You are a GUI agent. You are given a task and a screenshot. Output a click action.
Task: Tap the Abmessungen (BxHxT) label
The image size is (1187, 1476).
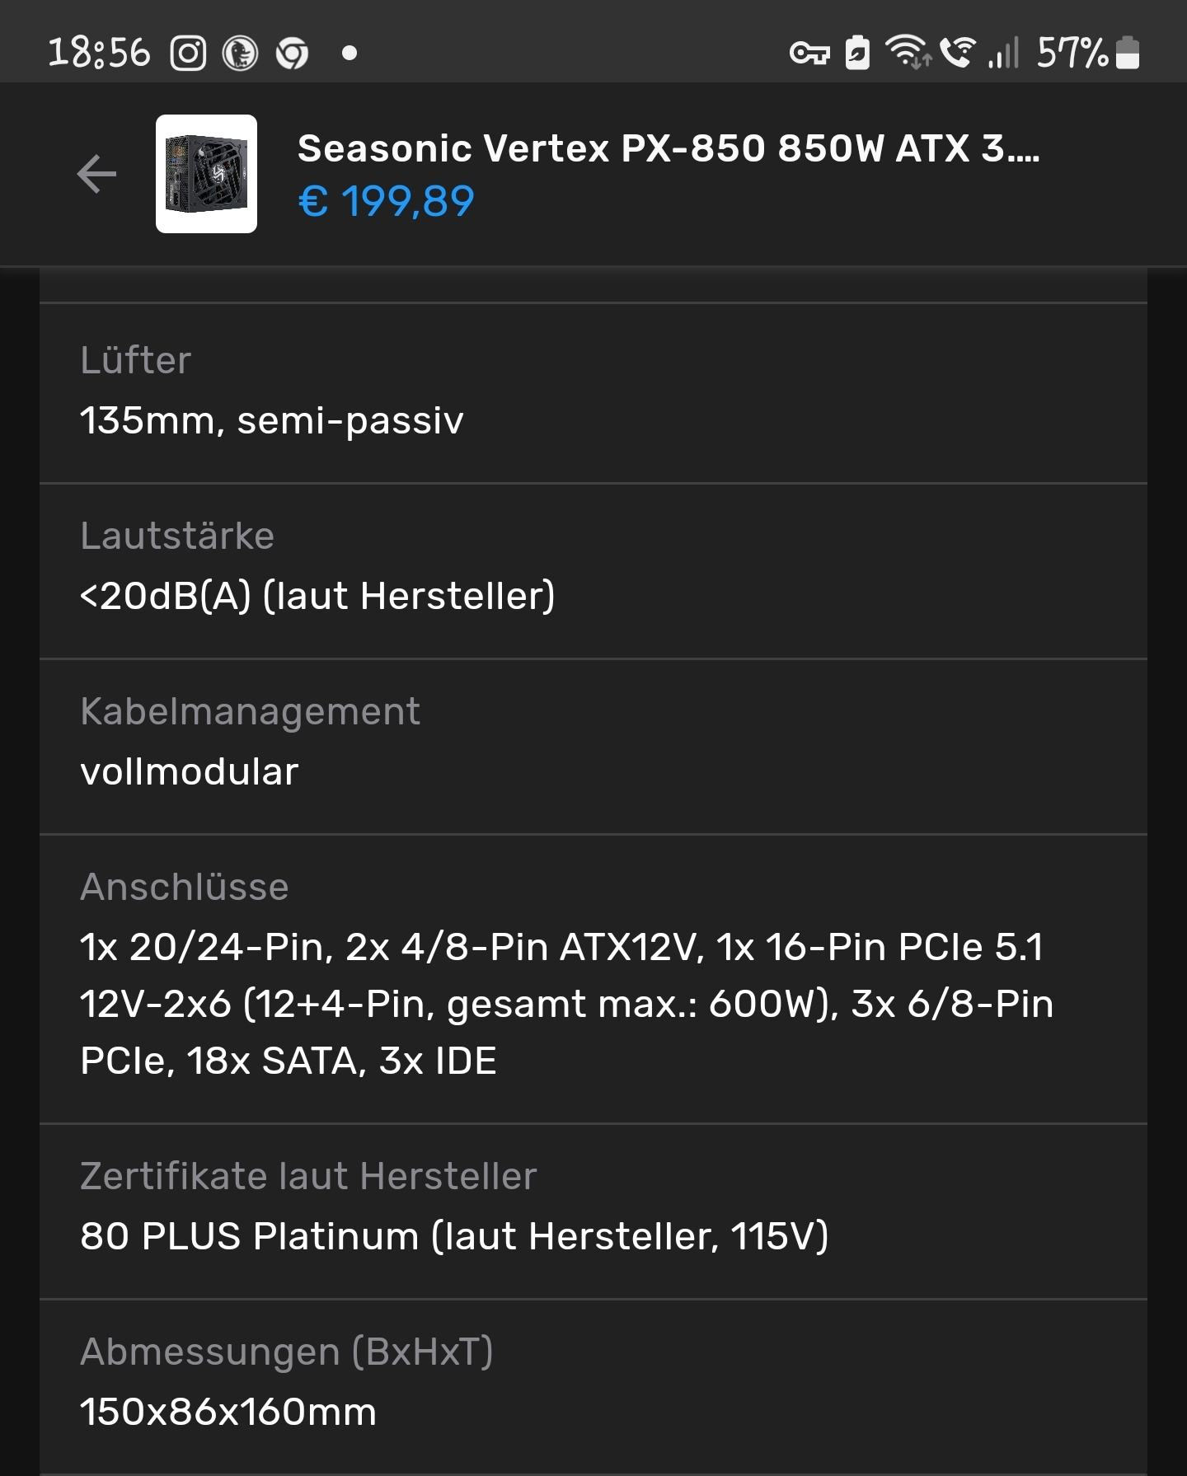click(287, 1352)
